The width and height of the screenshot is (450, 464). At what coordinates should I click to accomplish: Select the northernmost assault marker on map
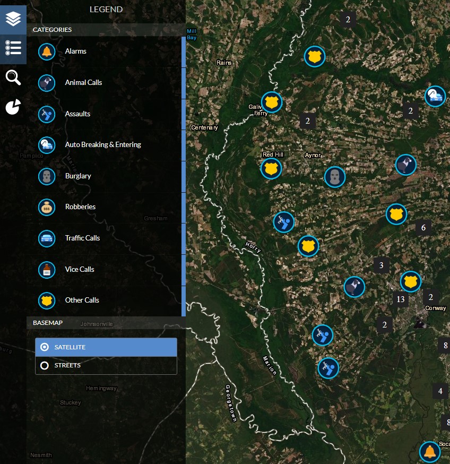click(x=284, y=222)
